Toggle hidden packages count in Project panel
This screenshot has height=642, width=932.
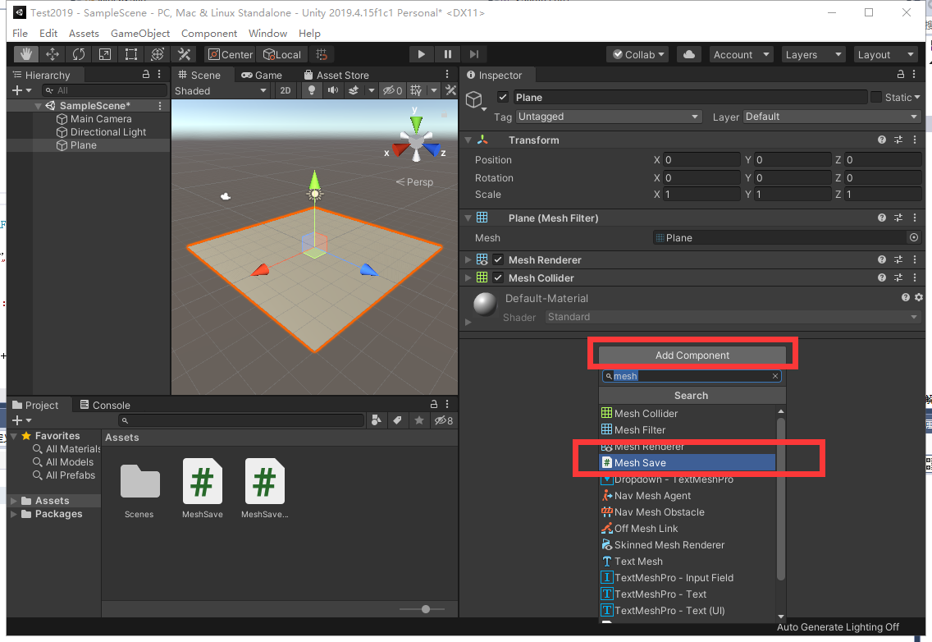pos(443,420)
